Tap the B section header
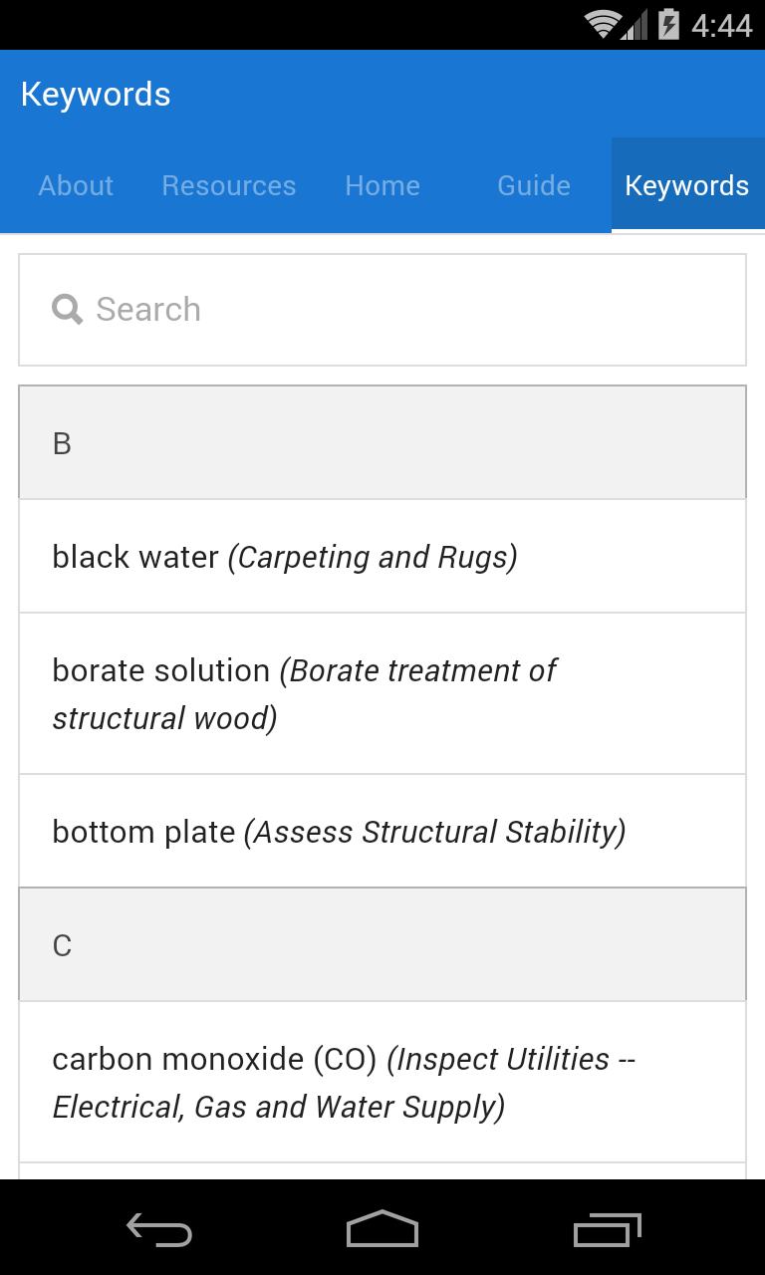Image resolution: width=765 pixels, height=1275 pixels. (382, 443)
